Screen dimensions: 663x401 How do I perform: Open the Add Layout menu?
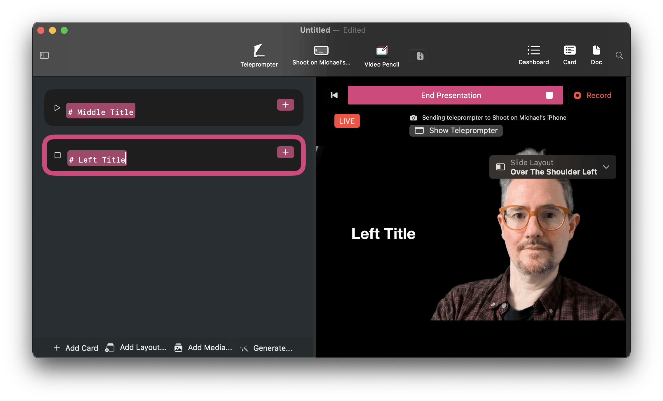(136, 348)
